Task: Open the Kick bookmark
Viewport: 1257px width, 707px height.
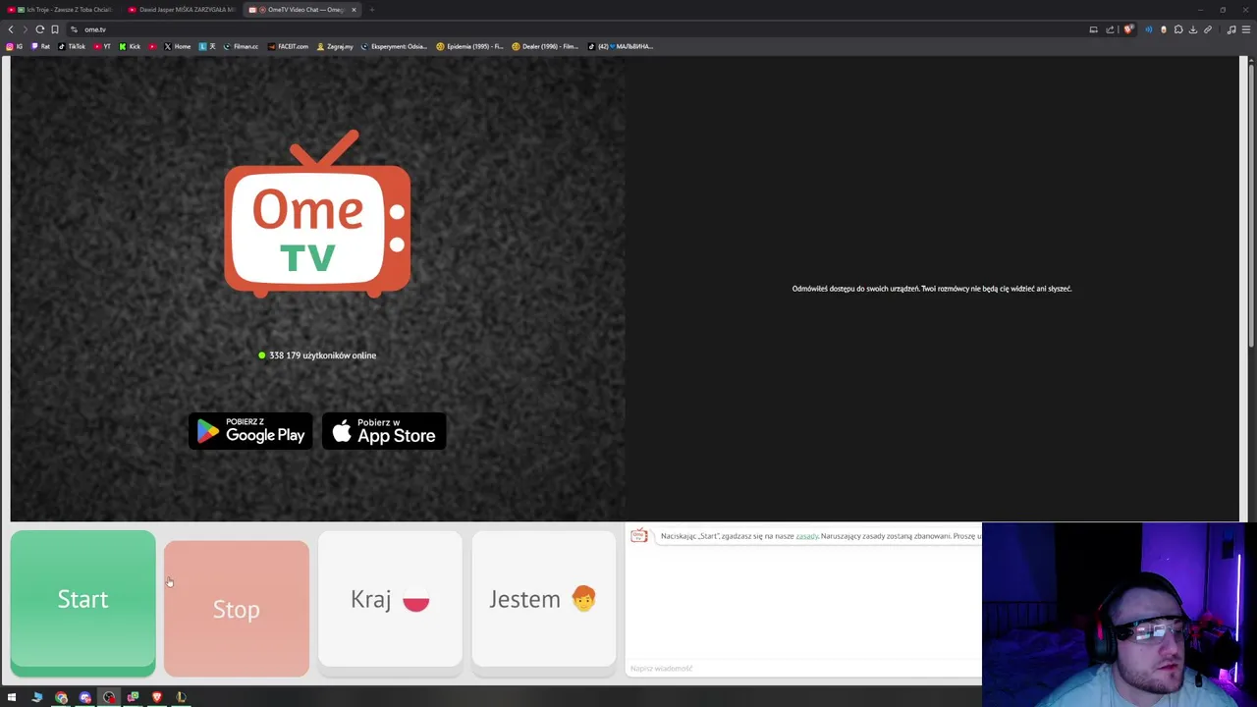Action: click(130, 46)
